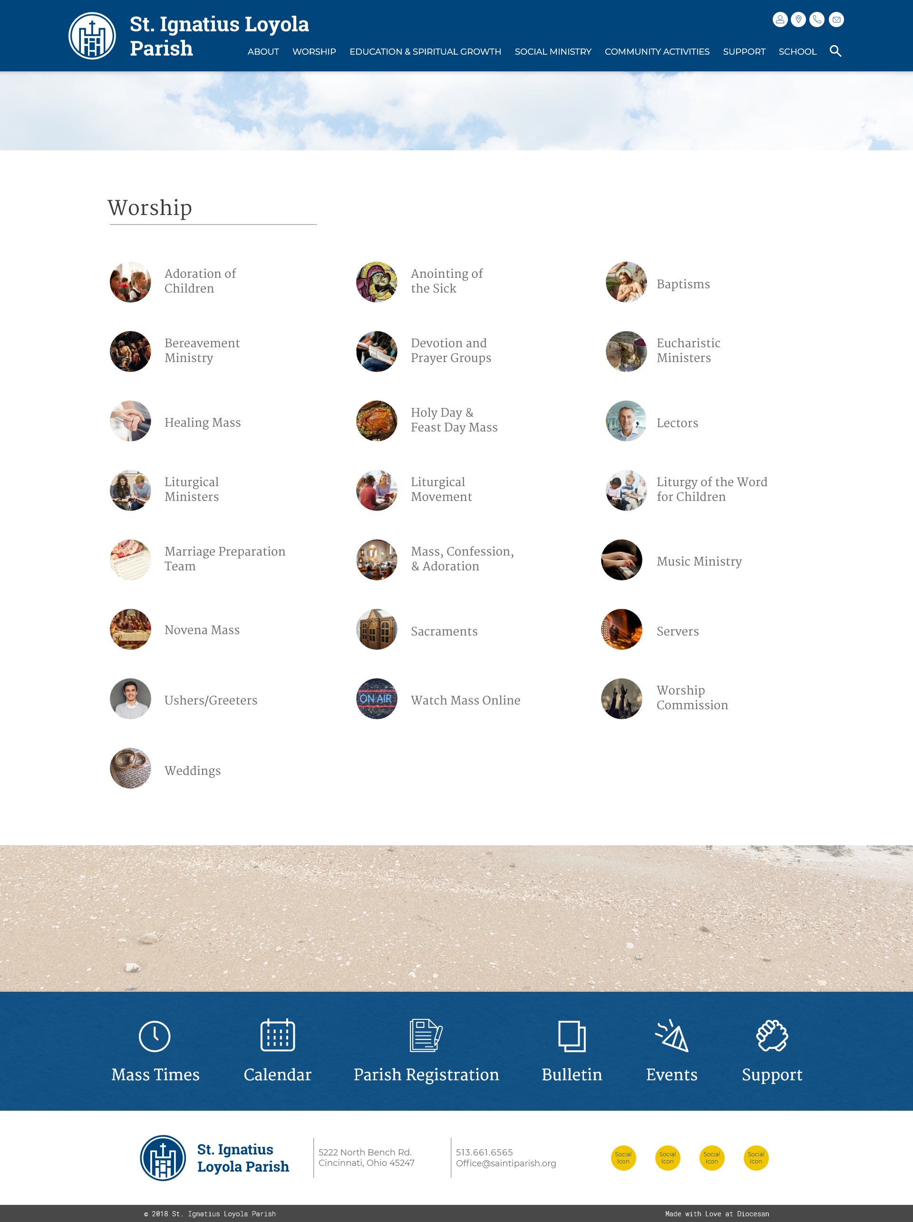Click the phone icon in header
The width and height of the screenshot is (913, 1222).
pyautogui.click(x=817, y=20)
